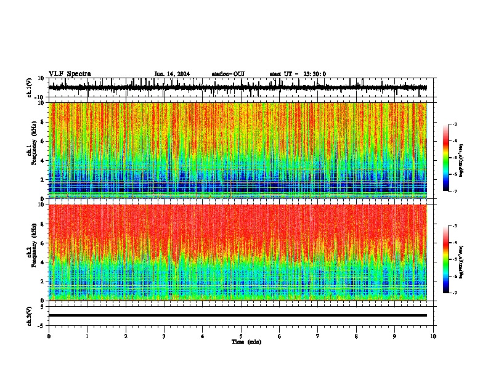Click the ch.1 spectrogram color bar
The height and width of the screenshot is (377, 488).
click(x=445, y=158)
